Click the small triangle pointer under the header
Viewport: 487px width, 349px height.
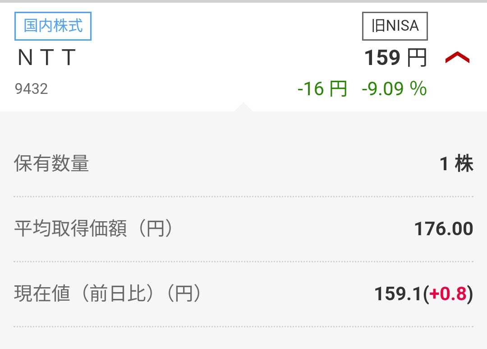[x=243, y=107]
